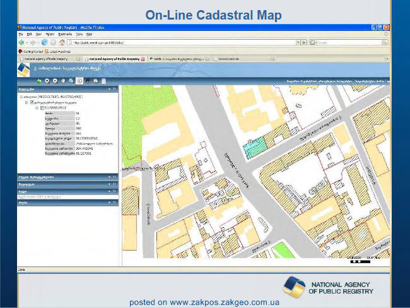Expand the third collapsed sidebar panel

[109, 184]
